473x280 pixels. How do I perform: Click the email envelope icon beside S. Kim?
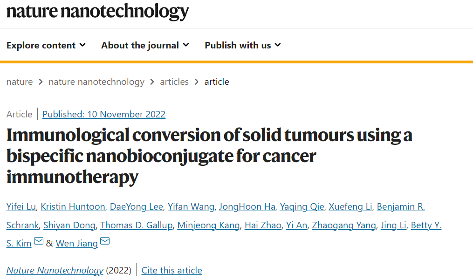pyautogui.click(x=39, y=241)
